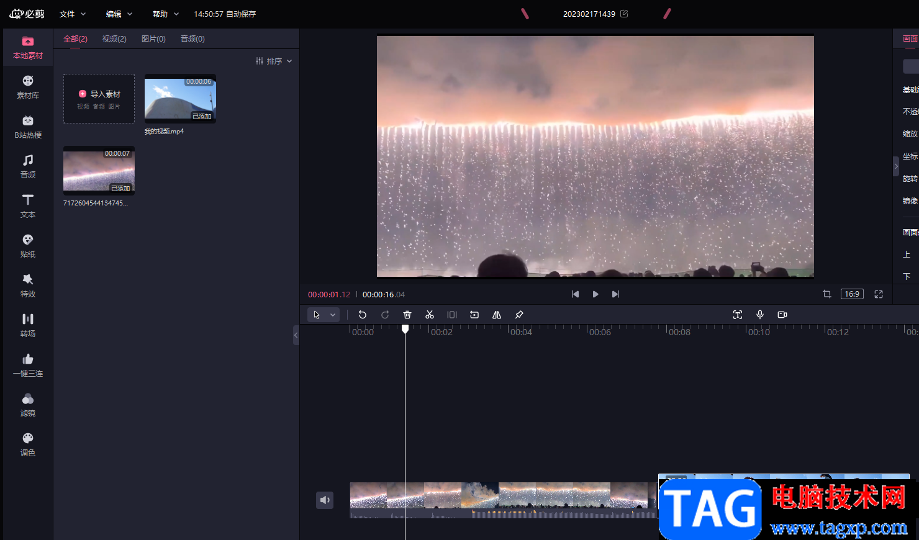Select the mirror flip tool icon
The image size is (919, 540).
(x=497, y=315)
